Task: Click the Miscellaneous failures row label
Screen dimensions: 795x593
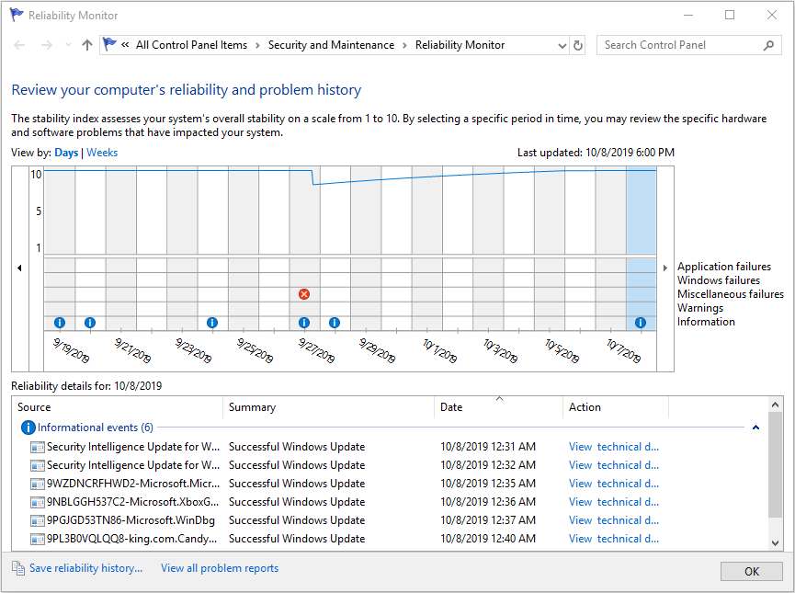Action: (730, 294)
